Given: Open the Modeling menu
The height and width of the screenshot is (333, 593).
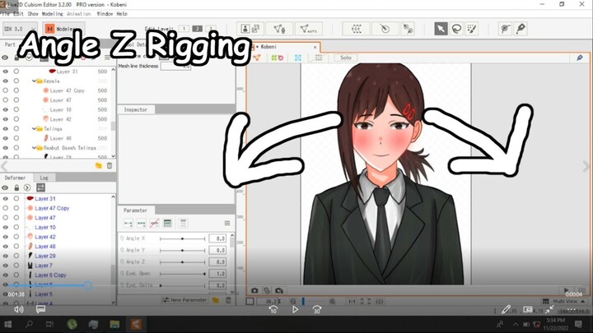Looking at the screenshot, I should 52,14.
